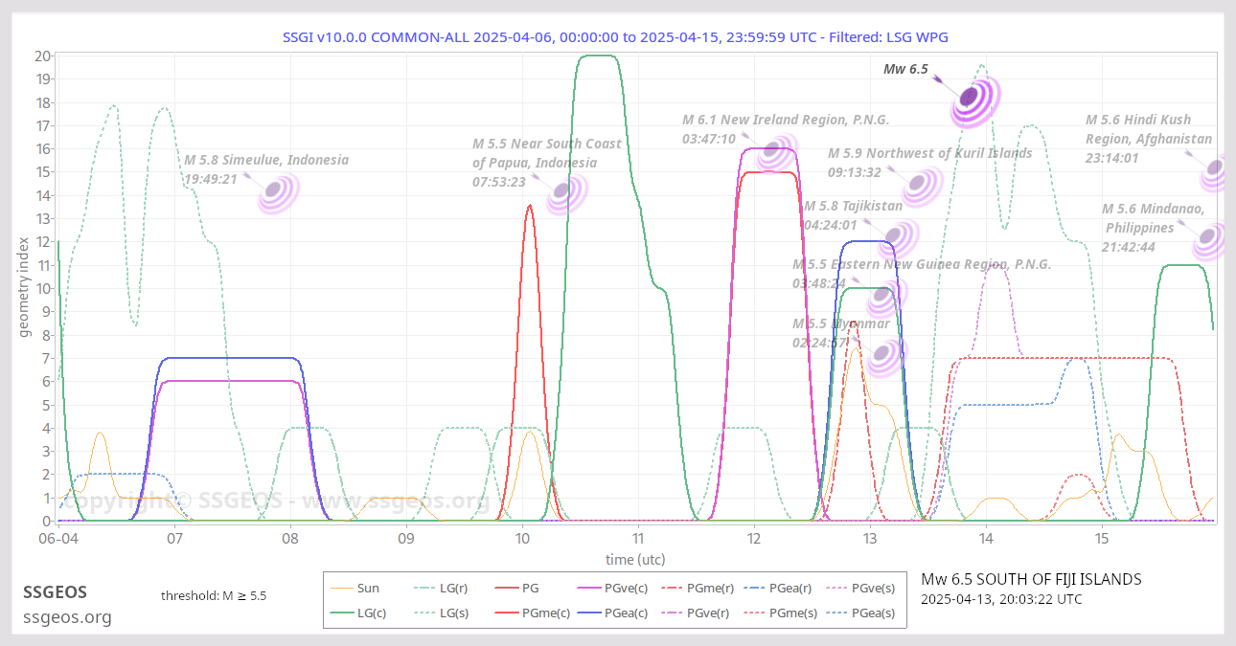Click the 'time (utc)' x-axis title
The image size is (1236, 646).
tap(635, 559)
